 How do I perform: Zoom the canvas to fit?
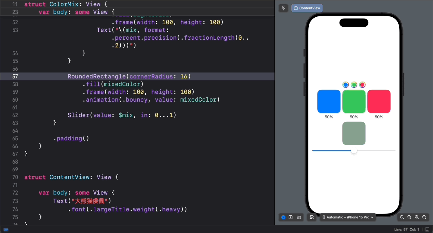(x=417, y=217)
